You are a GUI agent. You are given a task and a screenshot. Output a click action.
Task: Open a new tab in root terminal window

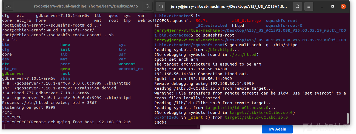(x=8, y=6)
